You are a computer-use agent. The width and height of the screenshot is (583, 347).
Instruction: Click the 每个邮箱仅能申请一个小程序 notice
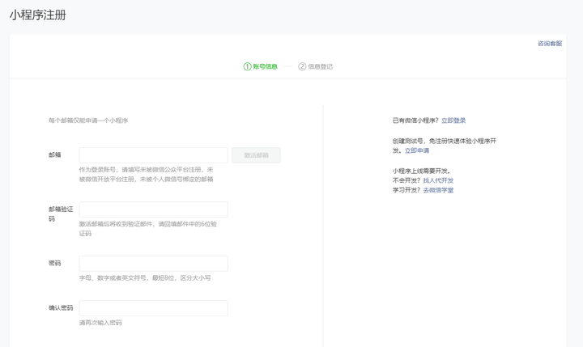88,121
